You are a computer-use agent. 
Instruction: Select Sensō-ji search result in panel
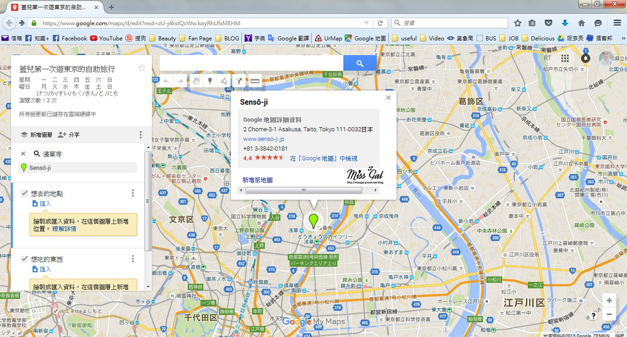78,168
